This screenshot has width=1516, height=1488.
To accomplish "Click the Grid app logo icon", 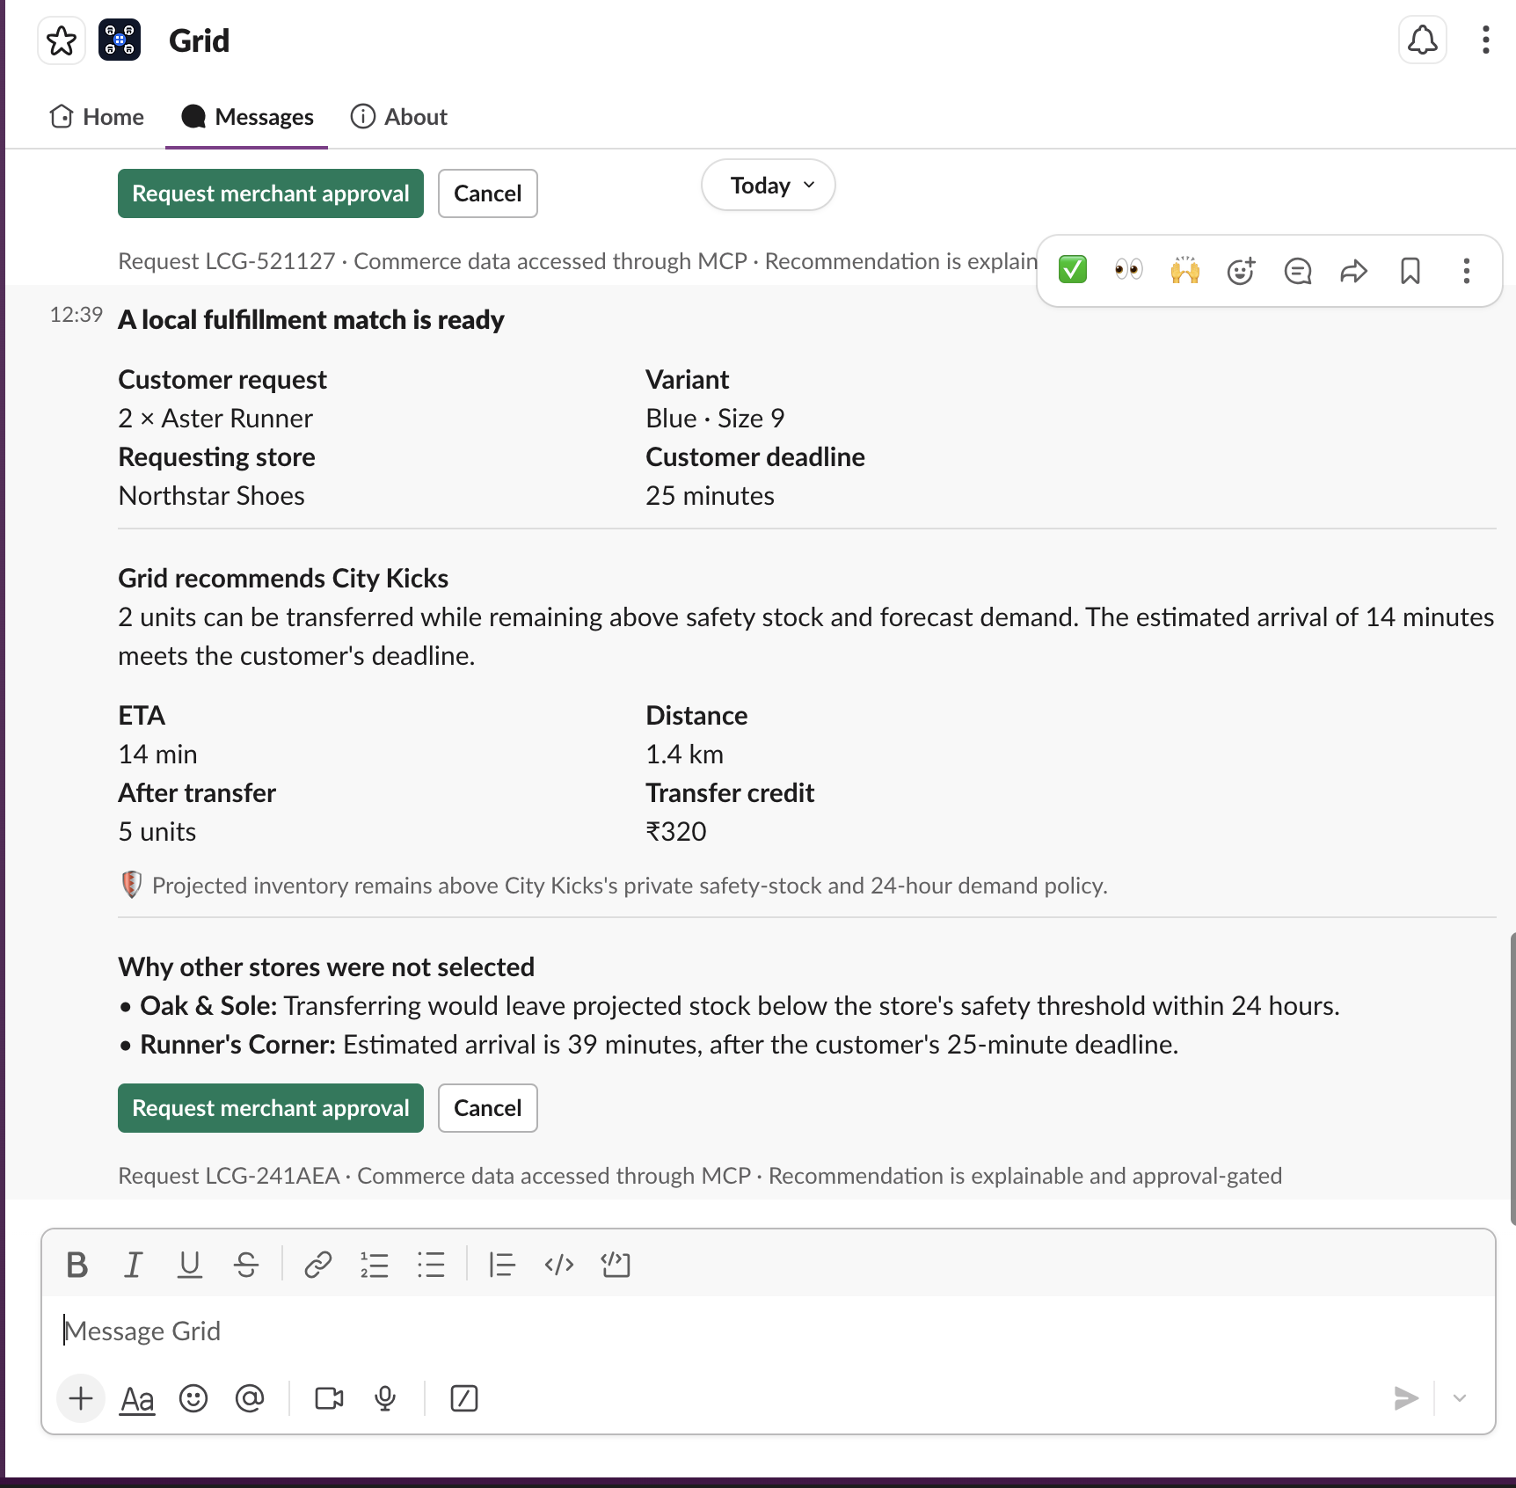I will 120,40.
